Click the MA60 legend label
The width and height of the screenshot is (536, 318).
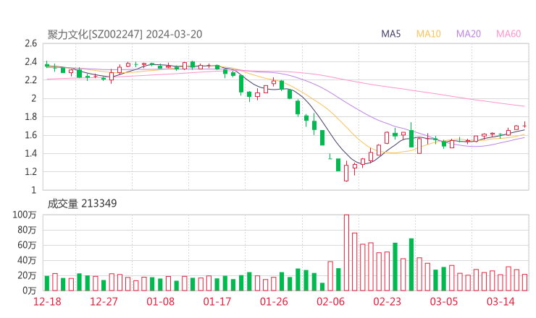508,34
